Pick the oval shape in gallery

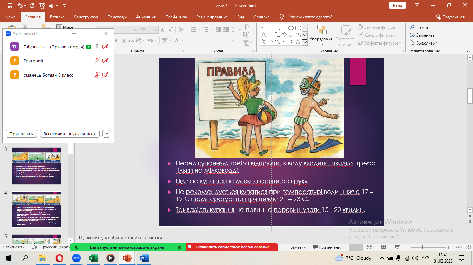[291, 28]
